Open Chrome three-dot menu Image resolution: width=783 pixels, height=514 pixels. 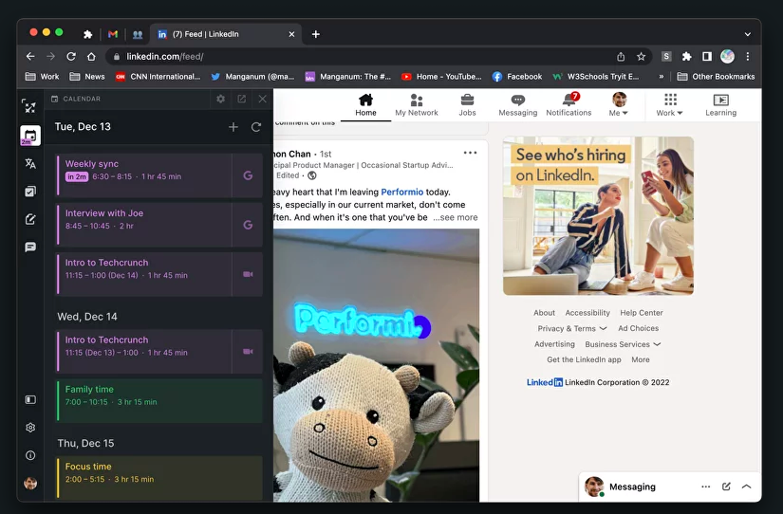[x=748, y=56]
